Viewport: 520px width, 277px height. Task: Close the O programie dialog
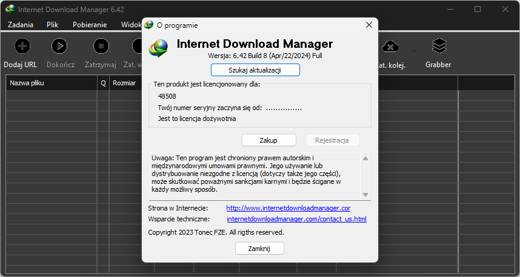368,25
